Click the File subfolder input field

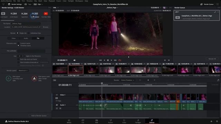pos(31,51)
